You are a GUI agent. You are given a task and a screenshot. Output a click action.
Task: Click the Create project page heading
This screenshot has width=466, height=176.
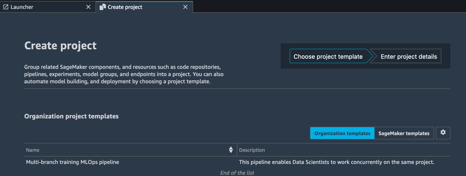[x=61, y=46]
